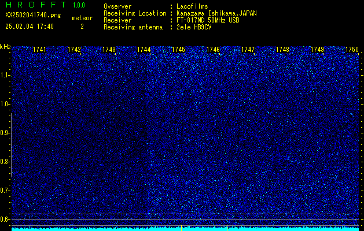364x231 pixels.
Task: Click the 1747 time axis marker
Action: pyautogui.click(x=248, y=50)
